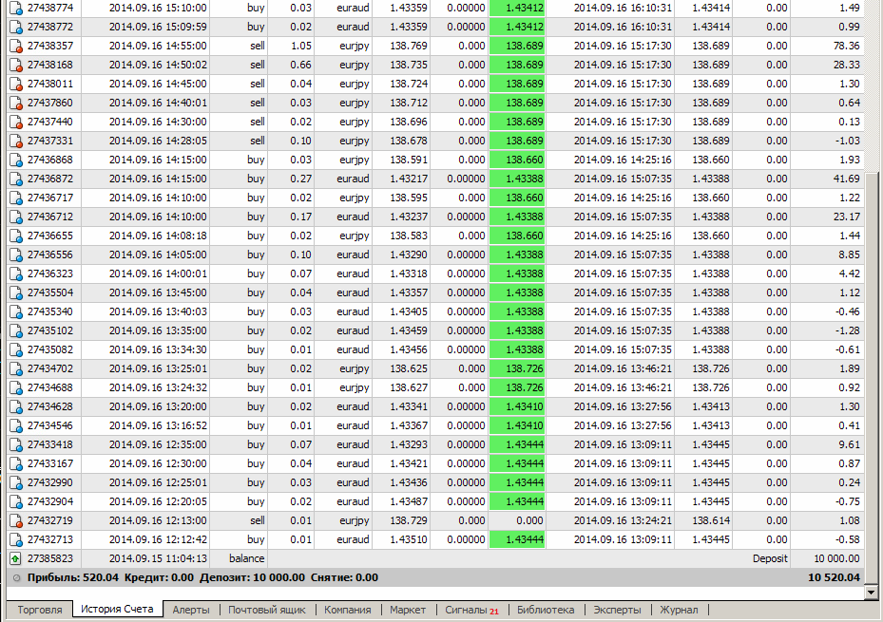The image size is (883, 622).
Task: Select ticket number 27432904
Action: point(50,501)
